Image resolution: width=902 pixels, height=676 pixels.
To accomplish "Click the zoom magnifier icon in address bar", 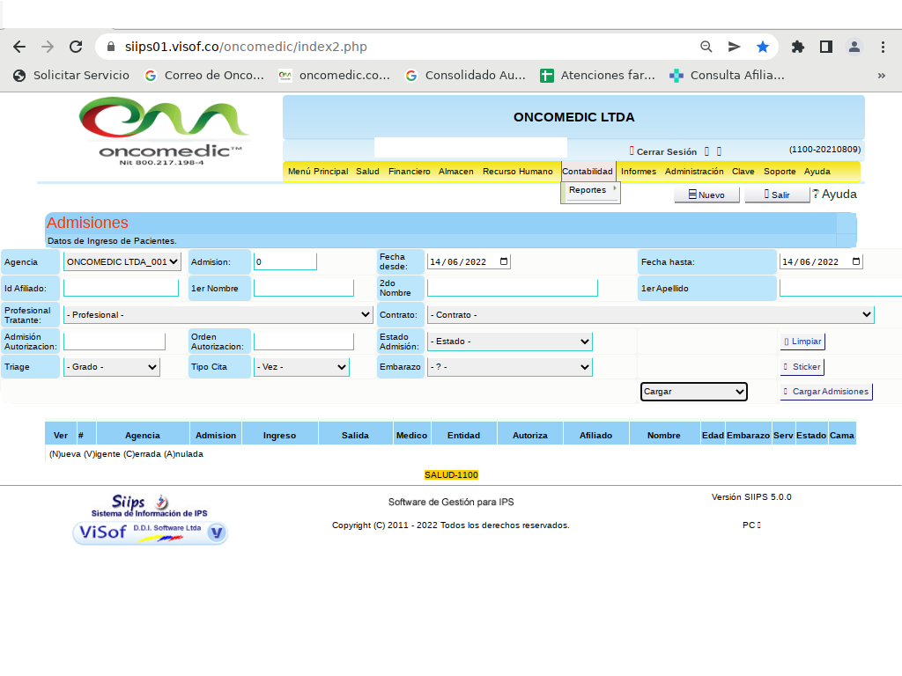I will (706, 47).
